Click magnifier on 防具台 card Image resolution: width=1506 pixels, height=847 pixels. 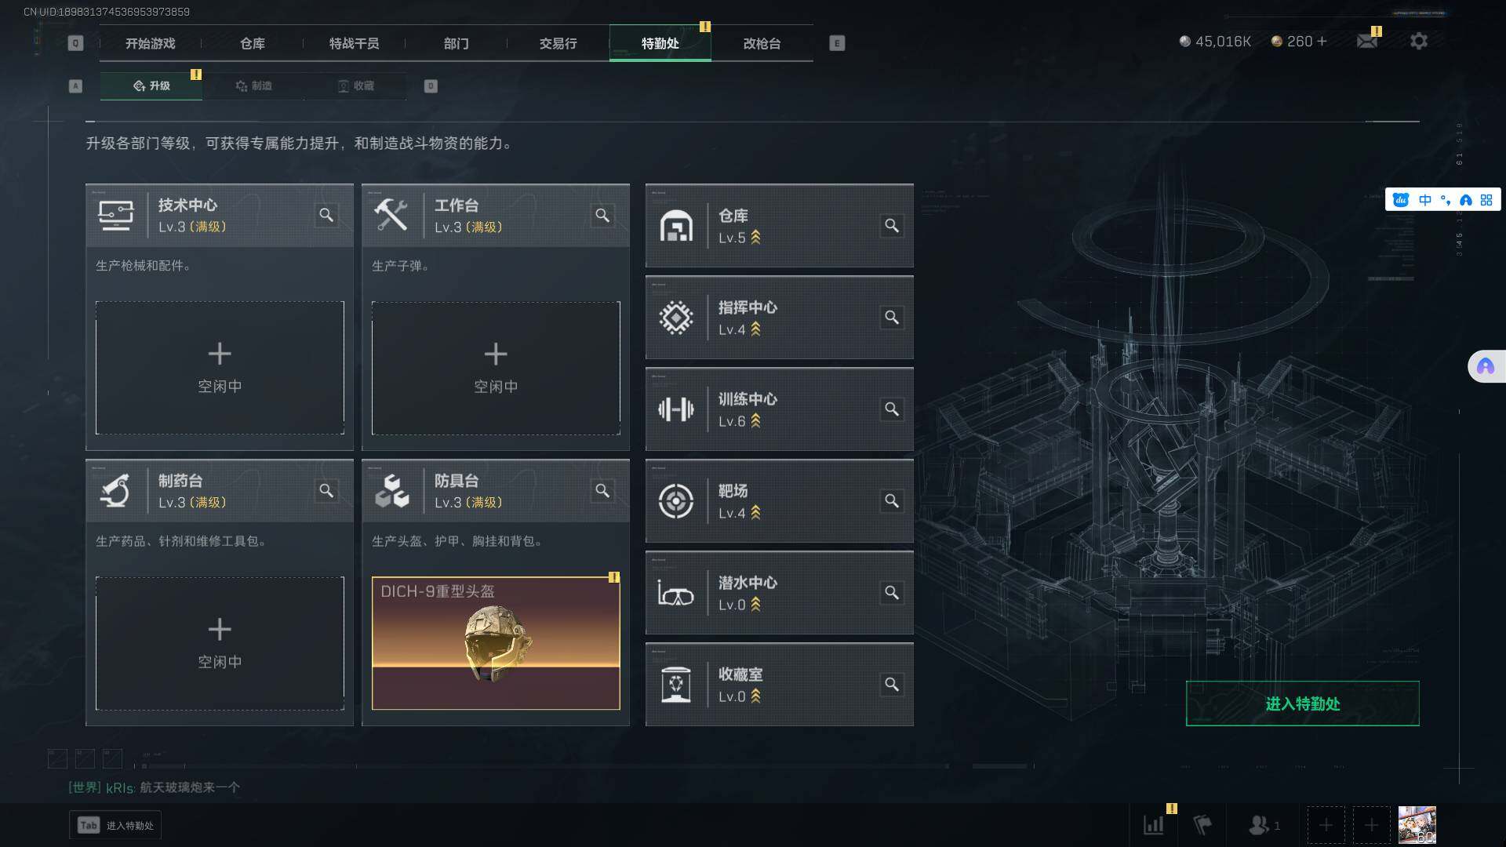tap(602, 490)
